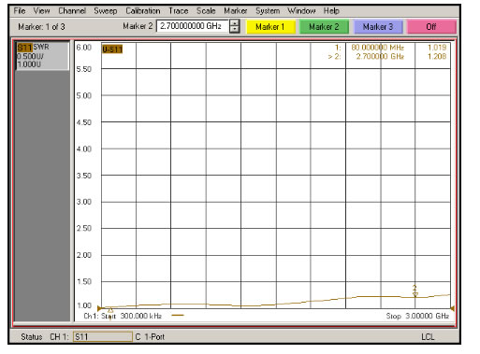Open the Channel menu

(72, 11)
